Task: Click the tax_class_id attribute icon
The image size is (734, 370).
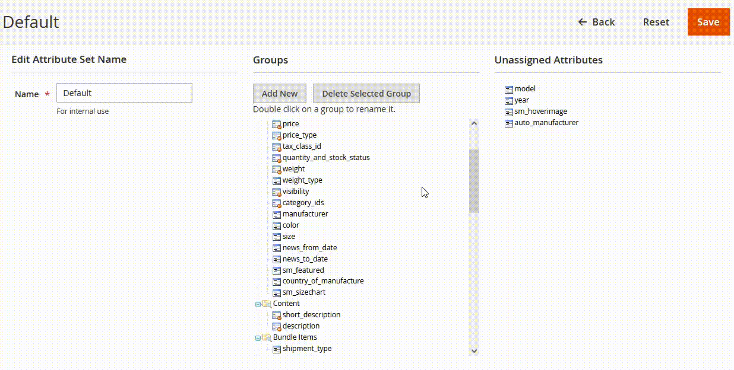Action: coord(276,146)
